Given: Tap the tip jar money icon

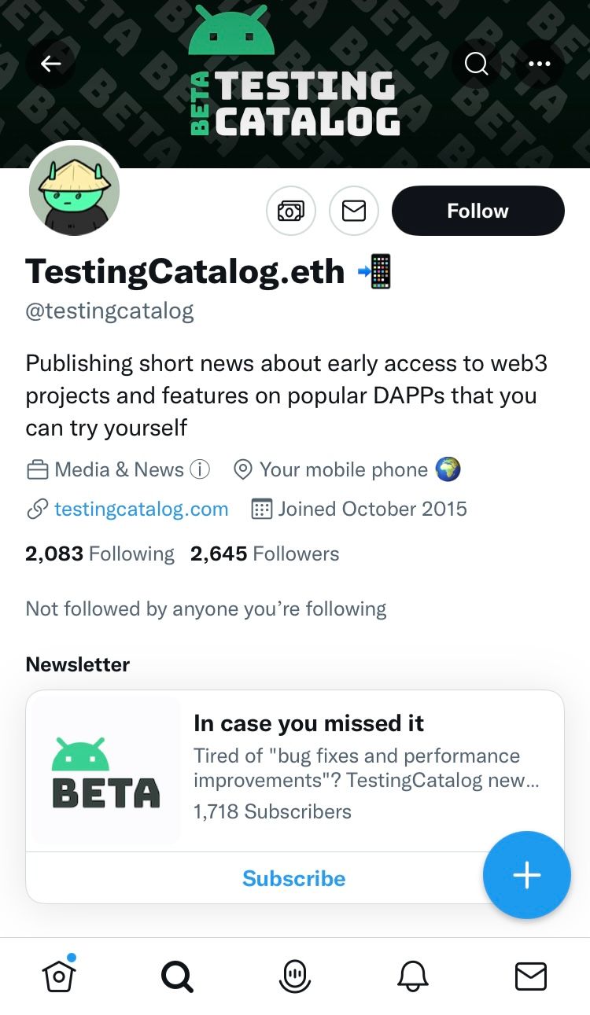Looking at the screenshot, I should pos(291,211).
